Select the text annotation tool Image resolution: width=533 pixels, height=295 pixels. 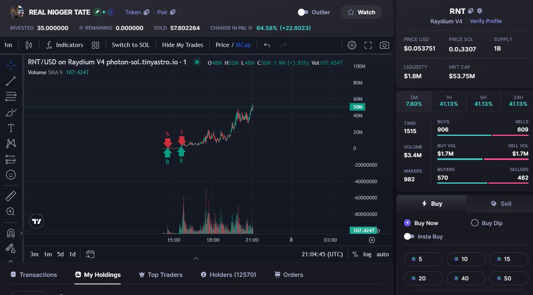click(11, 128)
